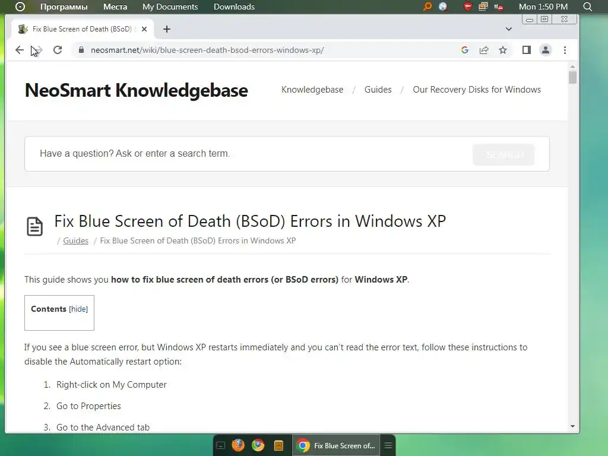Viewport: 608px width, 456px height.
Task: Open Our Recovery Disks for Windows
Action: 477,90
